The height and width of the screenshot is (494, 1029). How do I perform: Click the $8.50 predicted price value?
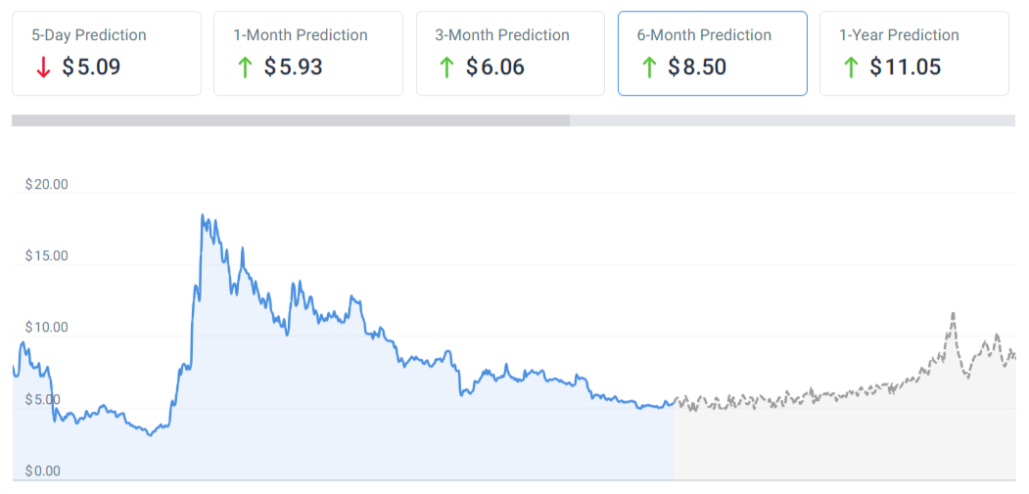(697, 67)
